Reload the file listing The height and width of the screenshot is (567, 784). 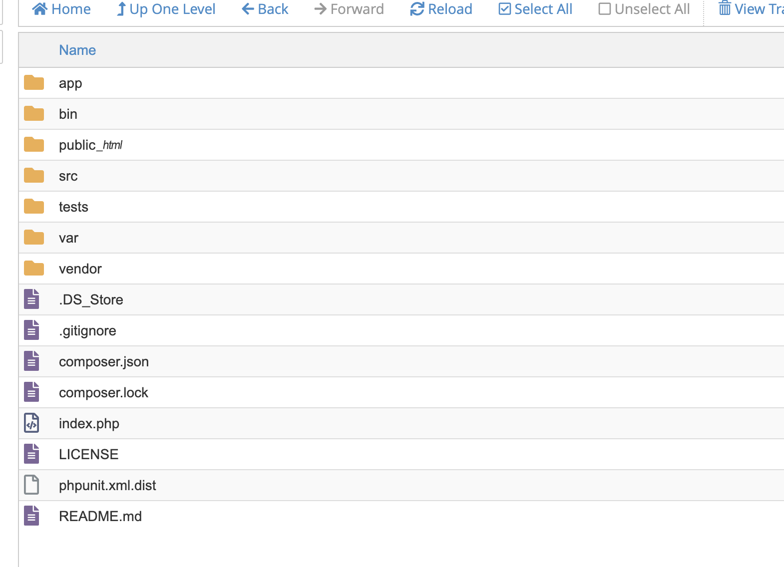coord(441,9)
